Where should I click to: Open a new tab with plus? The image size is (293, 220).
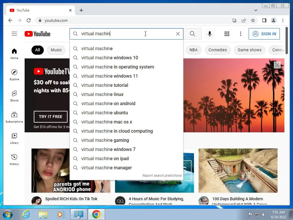coord(81,10)
